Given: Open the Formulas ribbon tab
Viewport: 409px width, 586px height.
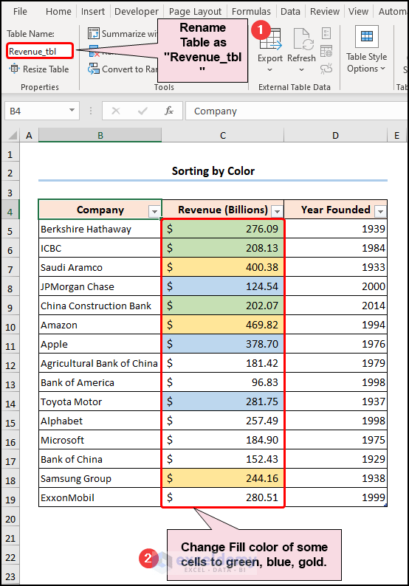Looking at the screenshot, I should [251, 12].
